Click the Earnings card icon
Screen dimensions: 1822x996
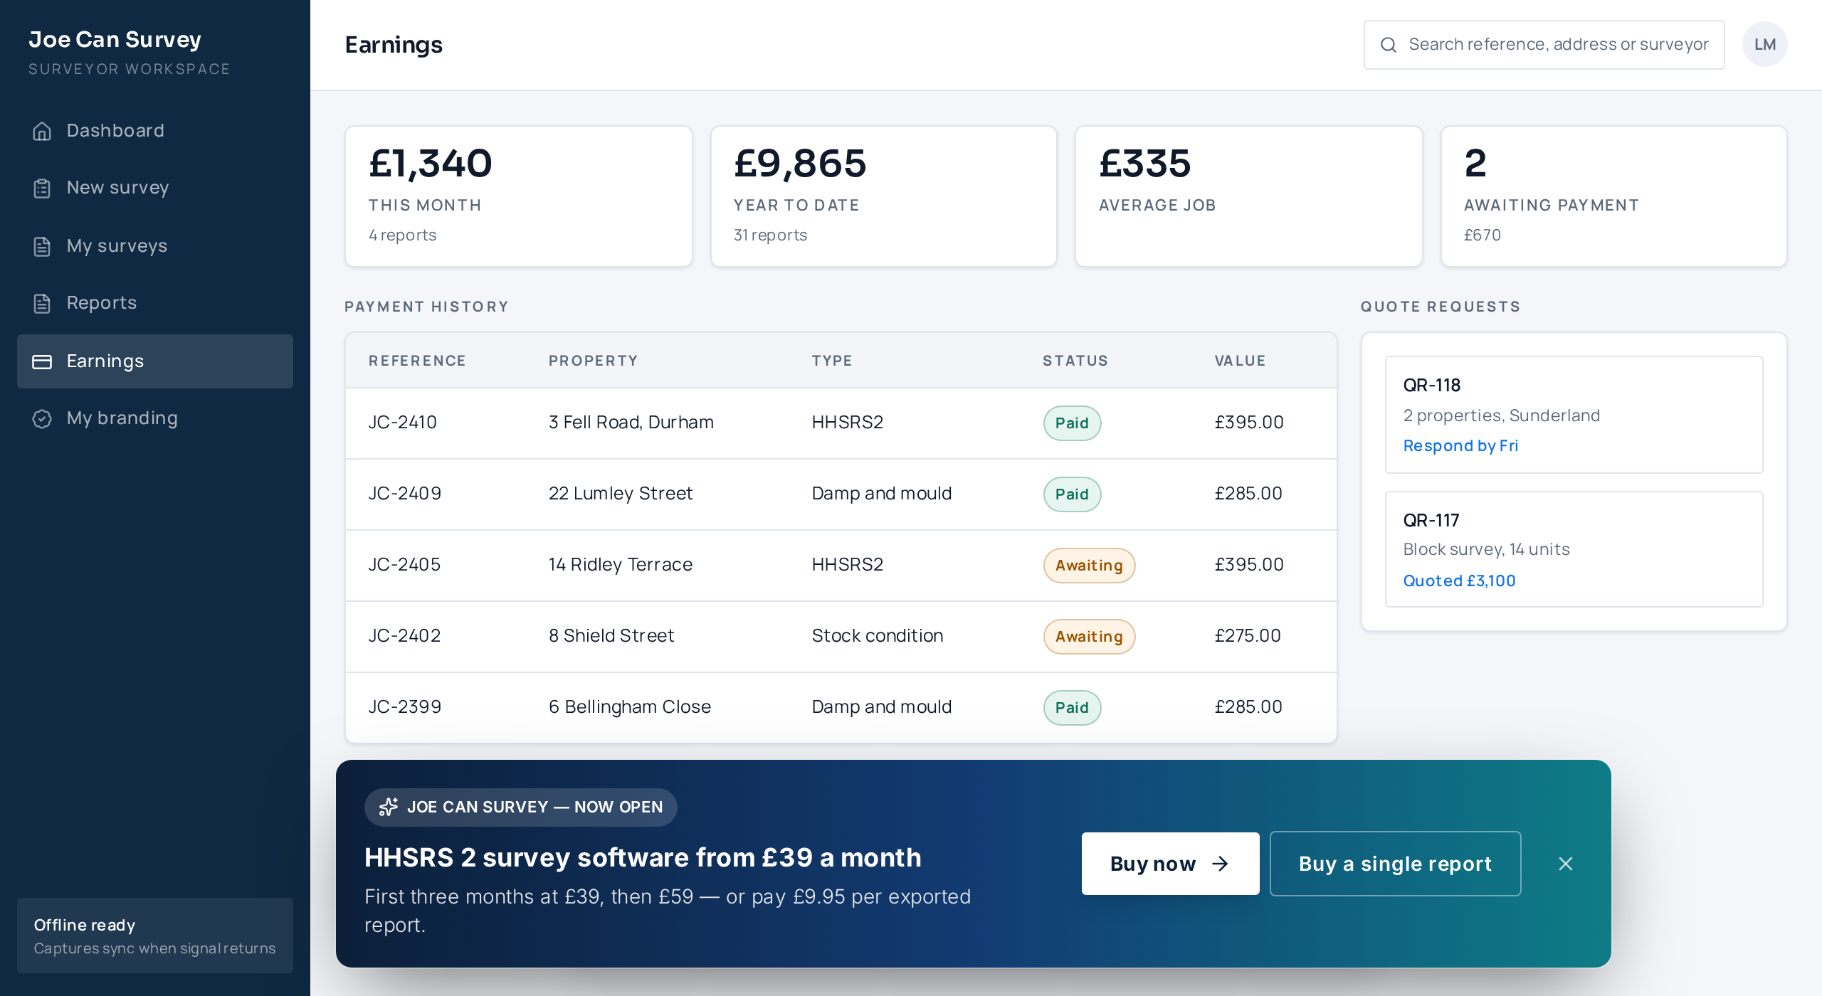pyautogui.click(x=42, y=361)
